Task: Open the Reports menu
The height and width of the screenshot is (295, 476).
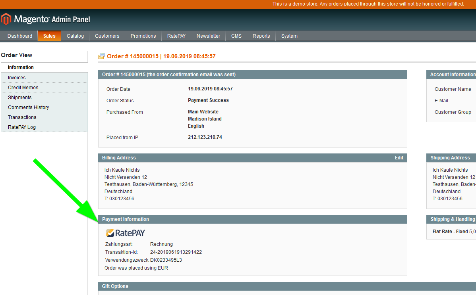Action: coord(261,36)
